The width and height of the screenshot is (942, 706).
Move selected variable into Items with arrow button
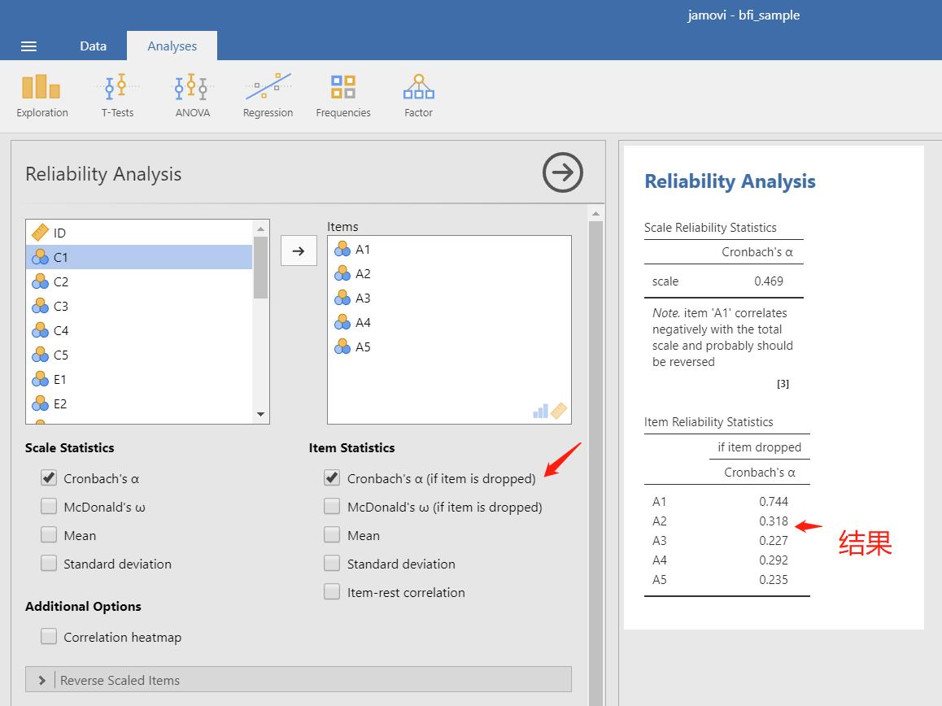(299, 251)
